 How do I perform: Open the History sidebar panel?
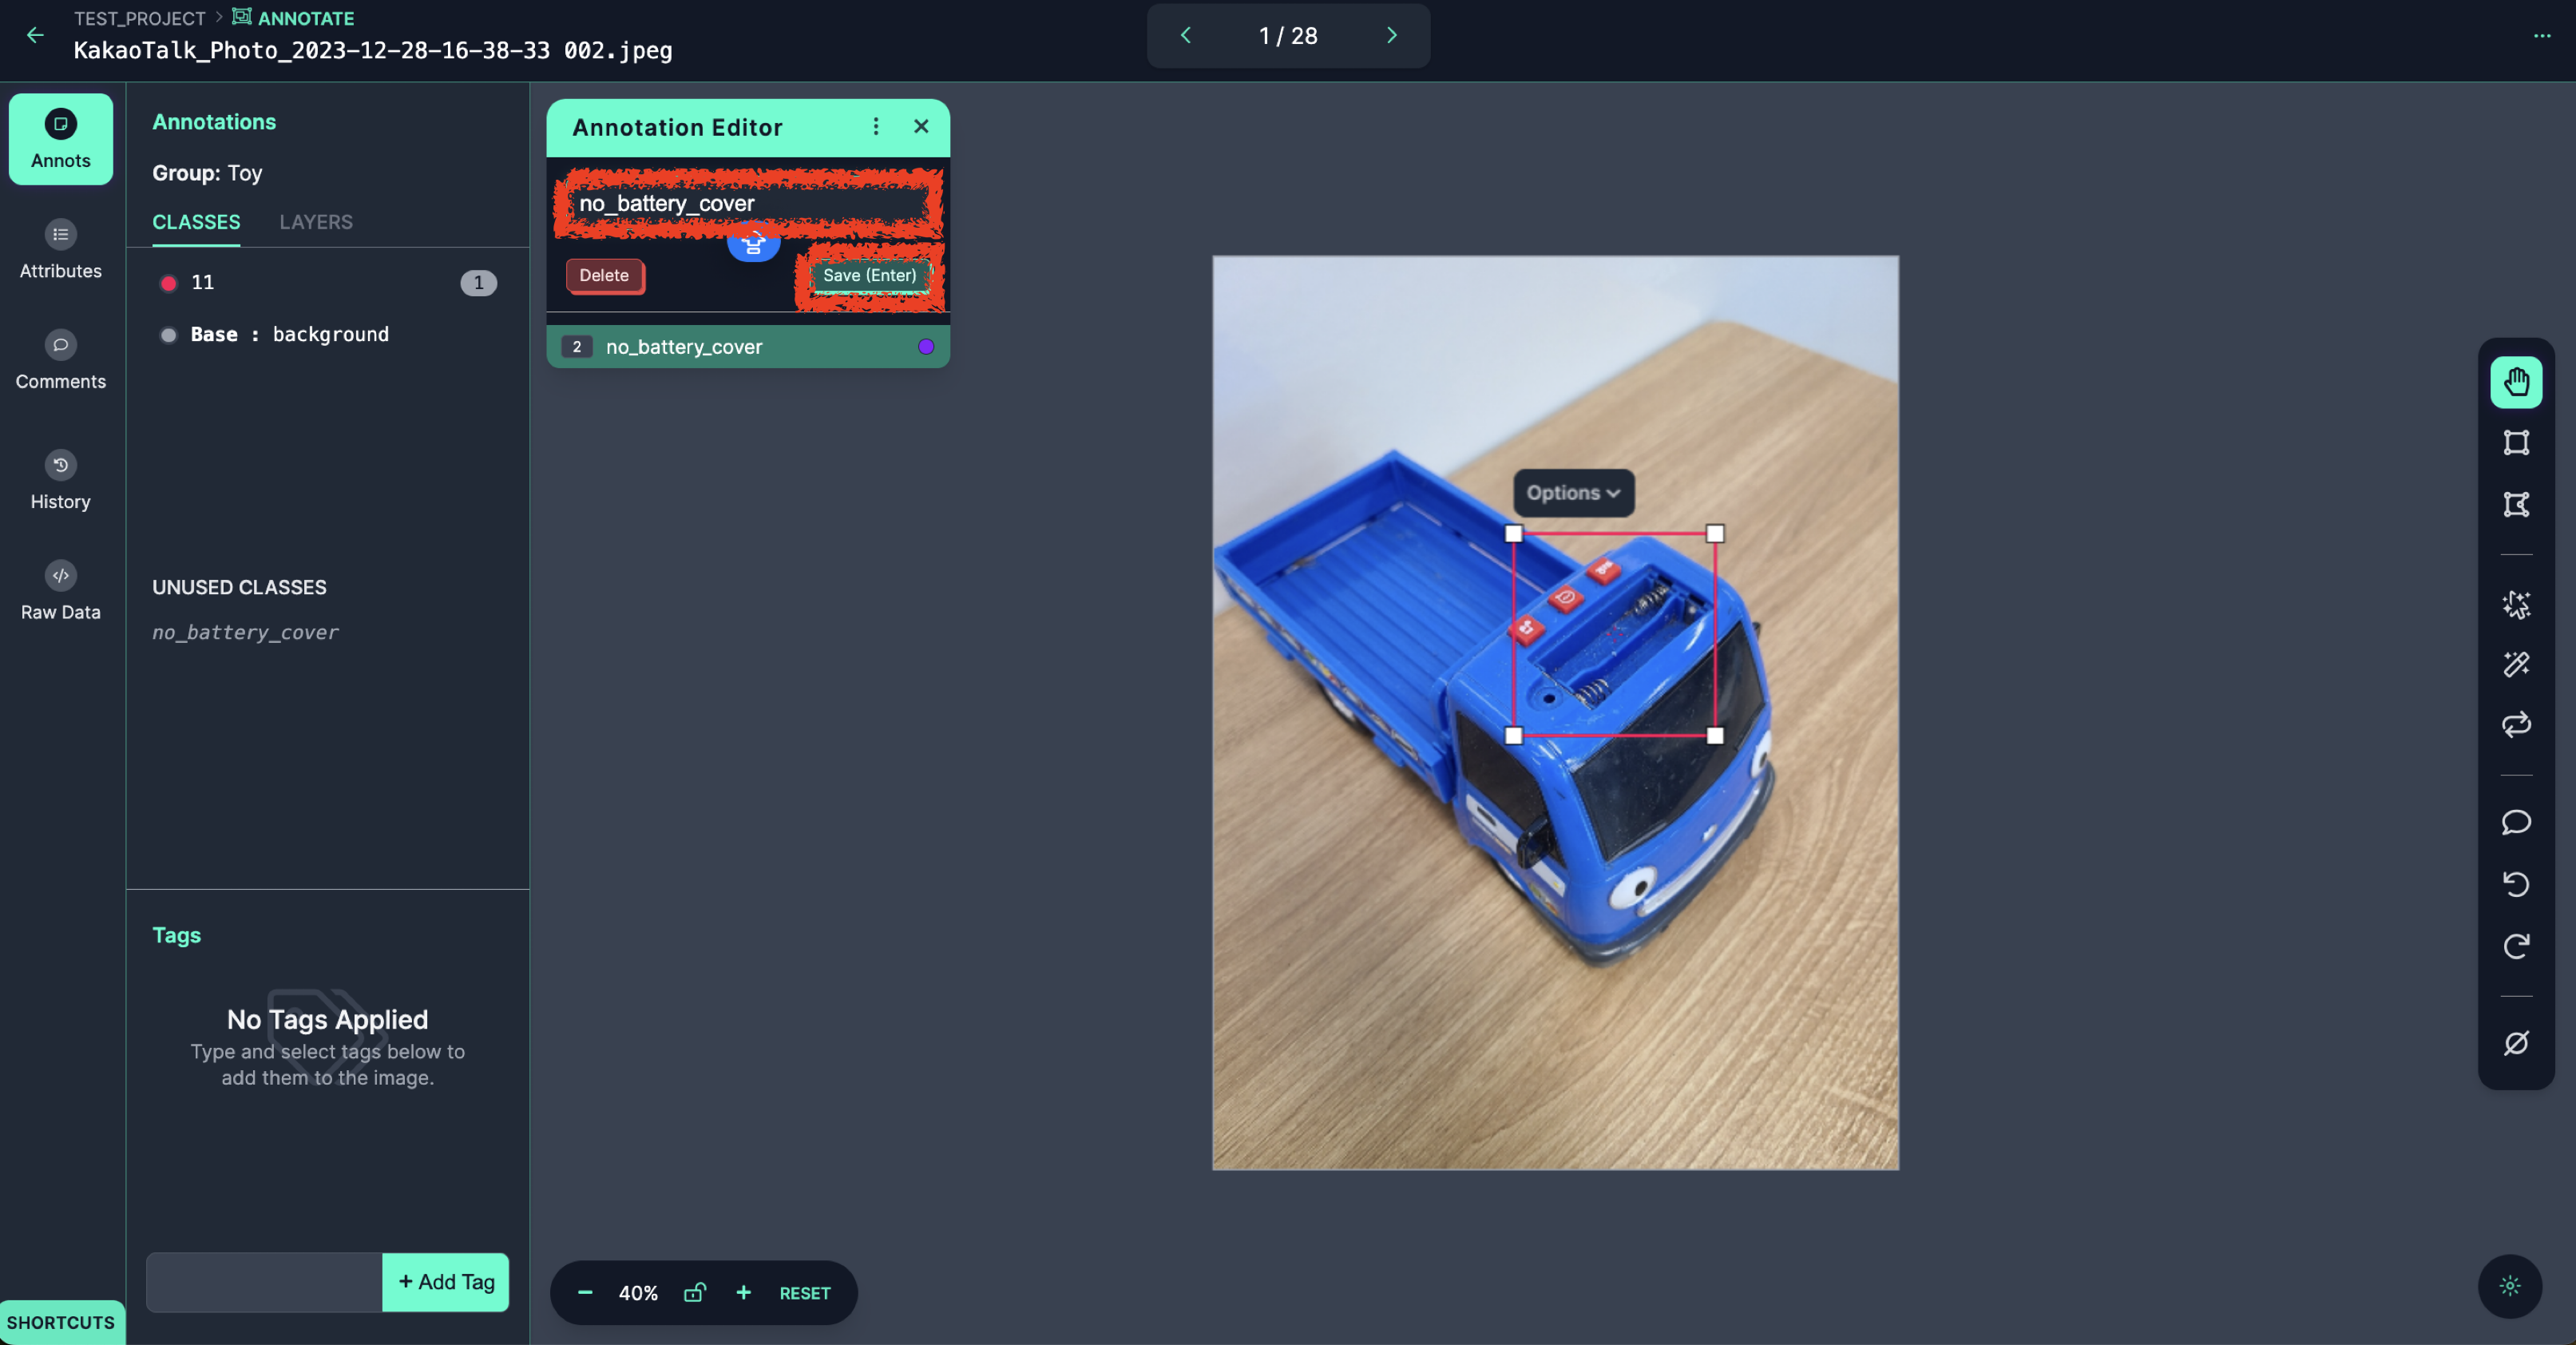pos(61,480)
